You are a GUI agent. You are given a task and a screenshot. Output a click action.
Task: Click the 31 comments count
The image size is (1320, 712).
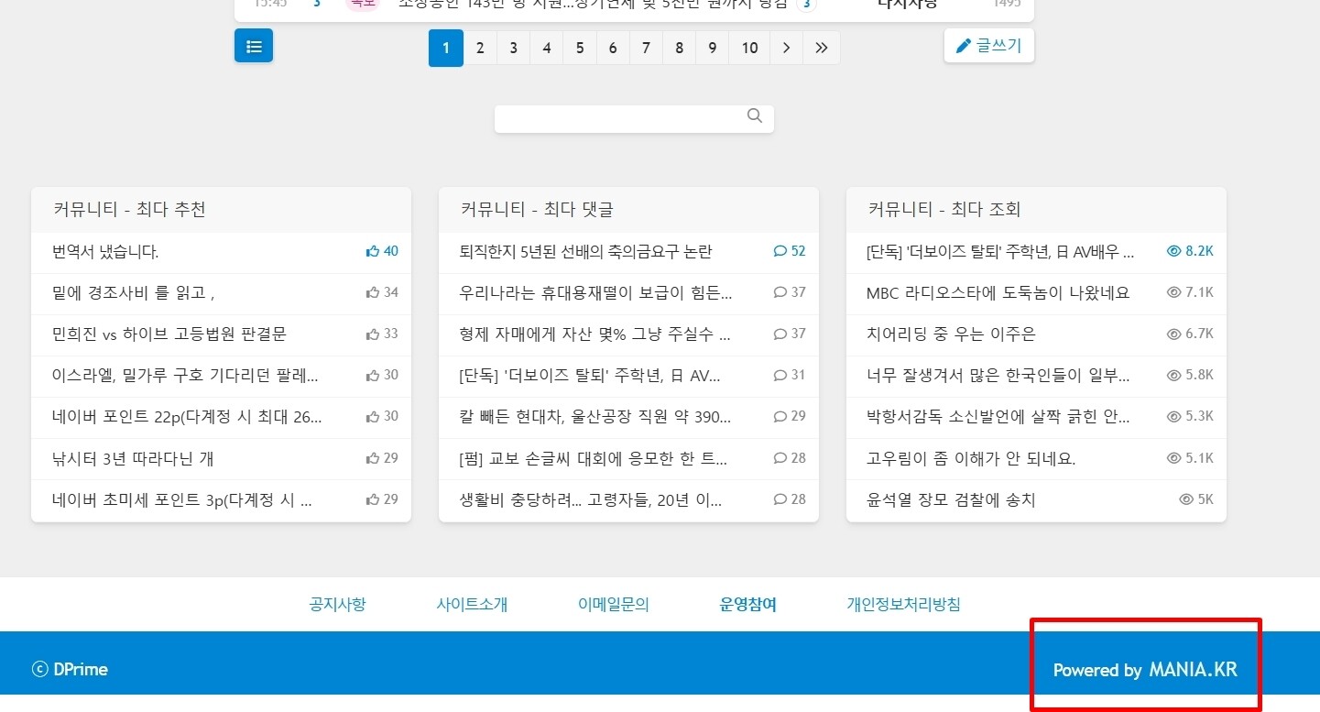(x=790, y=375)
